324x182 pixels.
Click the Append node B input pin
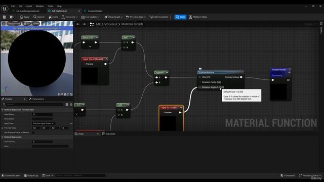click(x=156, y=82)
